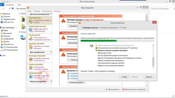The height and width of the screenshot is (98, 175).
Task: Open Файл menu in Reg Organizer
Action: [30, 11]
